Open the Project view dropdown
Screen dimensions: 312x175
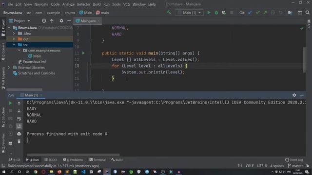tap(19, 21)
